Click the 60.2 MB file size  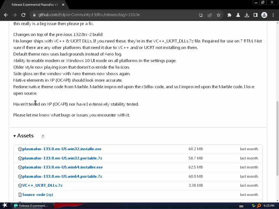coord(196,149)
